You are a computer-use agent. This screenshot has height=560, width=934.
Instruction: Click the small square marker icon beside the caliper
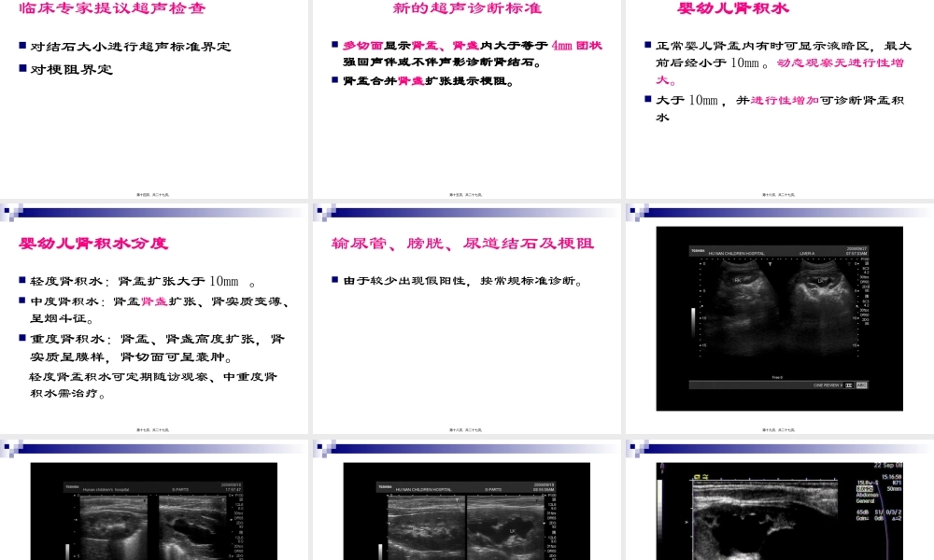click(x=697, y=476)
